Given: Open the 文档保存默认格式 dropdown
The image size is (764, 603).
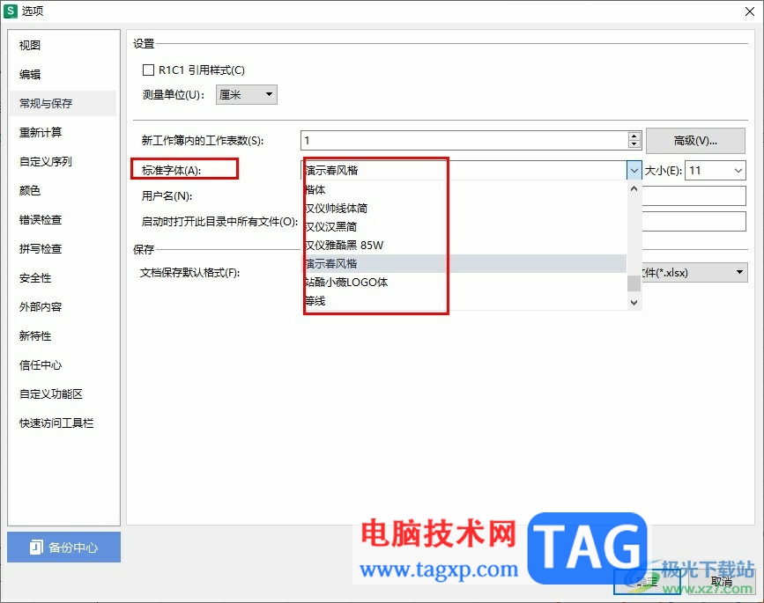Looking at the screenshot, I should (x=739, y=272).
